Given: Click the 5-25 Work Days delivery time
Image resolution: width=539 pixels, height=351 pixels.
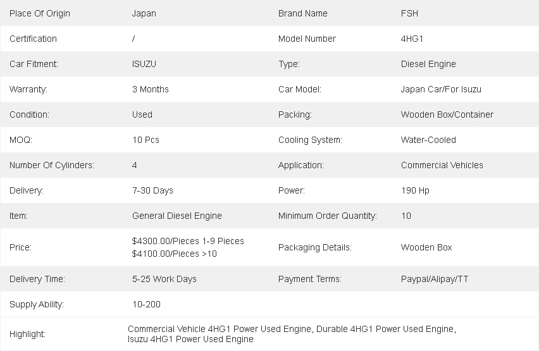Looking at the screenshot, I should [x=164, y=279].
